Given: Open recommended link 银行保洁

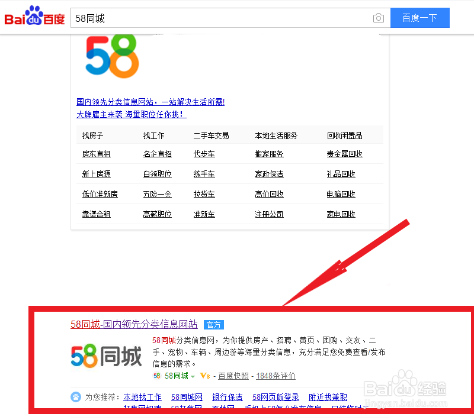Looking at the screenshot, I should point(228,397).
